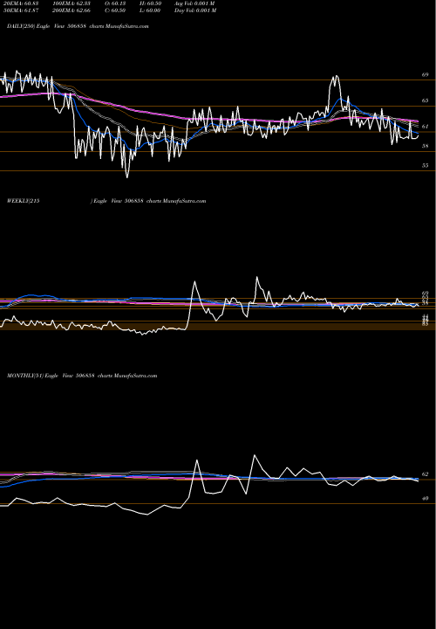This screenshot has width=436, height=629.
Task: Select the open price 'O:' value
Action: tap(115, 3)
